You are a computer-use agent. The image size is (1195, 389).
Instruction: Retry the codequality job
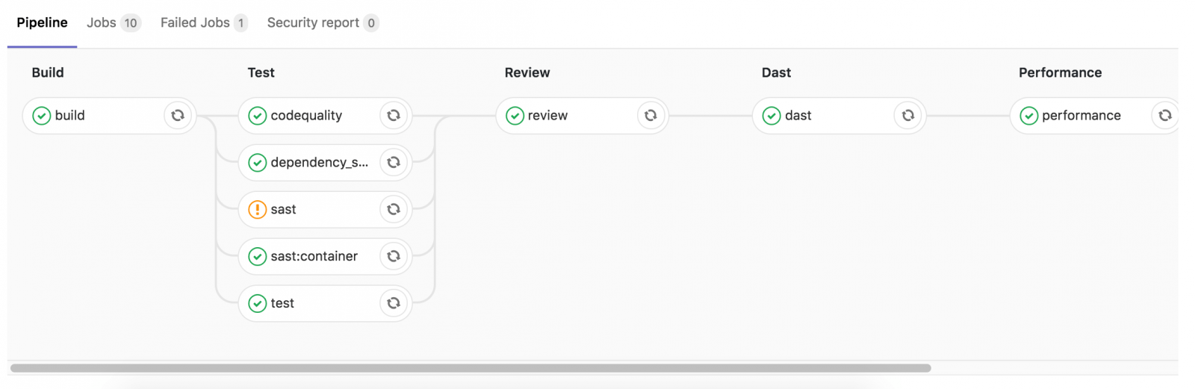(x=394, y=116)
